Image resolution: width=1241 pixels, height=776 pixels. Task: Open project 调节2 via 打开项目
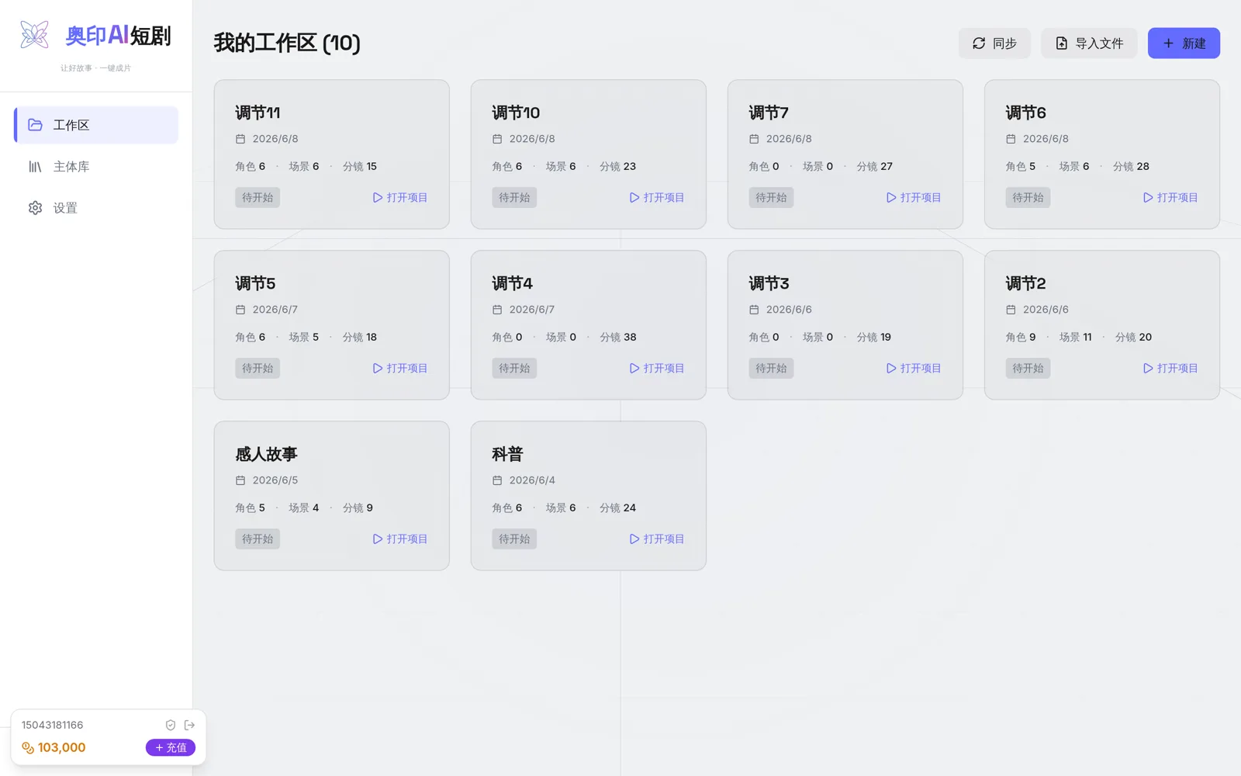[x=1170, y=368]
